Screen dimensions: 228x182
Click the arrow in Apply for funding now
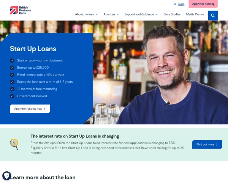click(44, 109)
